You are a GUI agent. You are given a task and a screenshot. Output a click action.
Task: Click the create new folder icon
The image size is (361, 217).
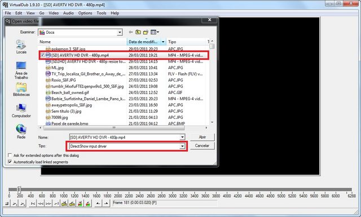146,32
